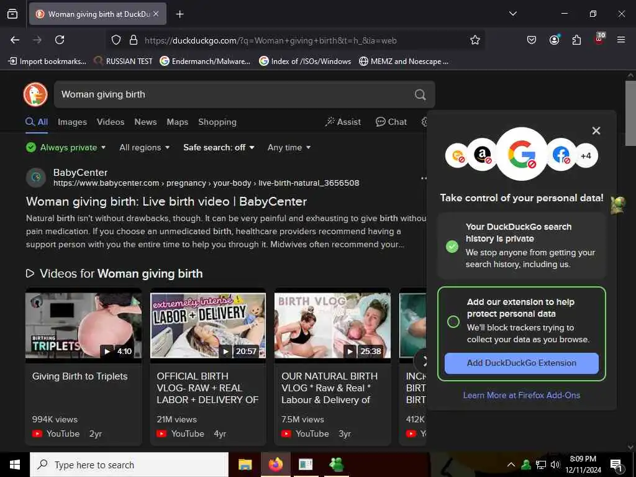Click the BabyCenter site favicon
636x477 pixels.
35,177
